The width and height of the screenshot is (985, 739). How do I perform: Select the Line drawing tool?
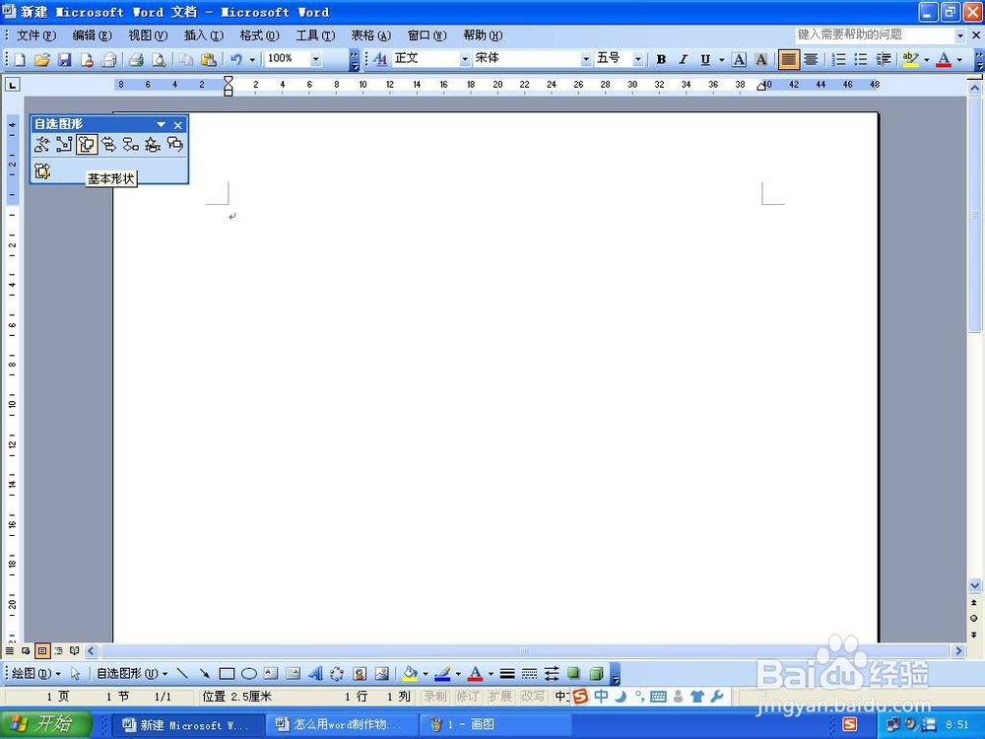pyautogui.click(x=182, y=674)
